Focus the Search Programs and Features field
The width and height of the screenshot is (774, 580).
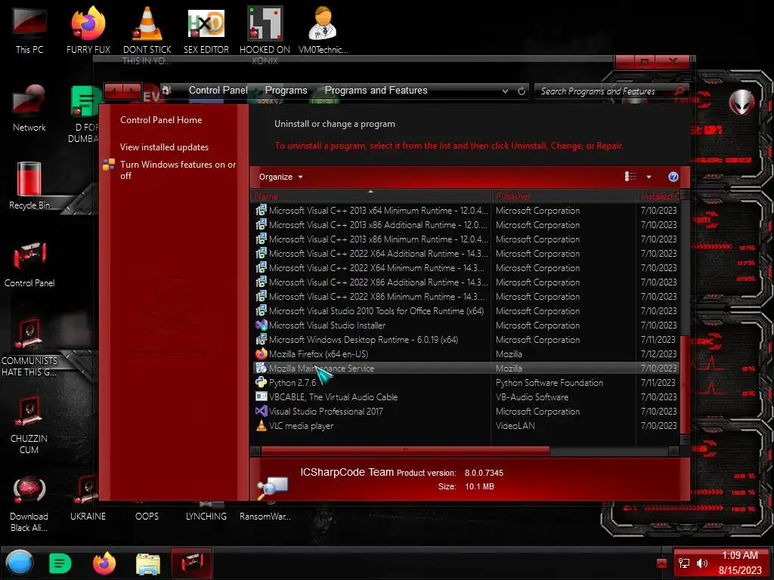coord(606,91)
